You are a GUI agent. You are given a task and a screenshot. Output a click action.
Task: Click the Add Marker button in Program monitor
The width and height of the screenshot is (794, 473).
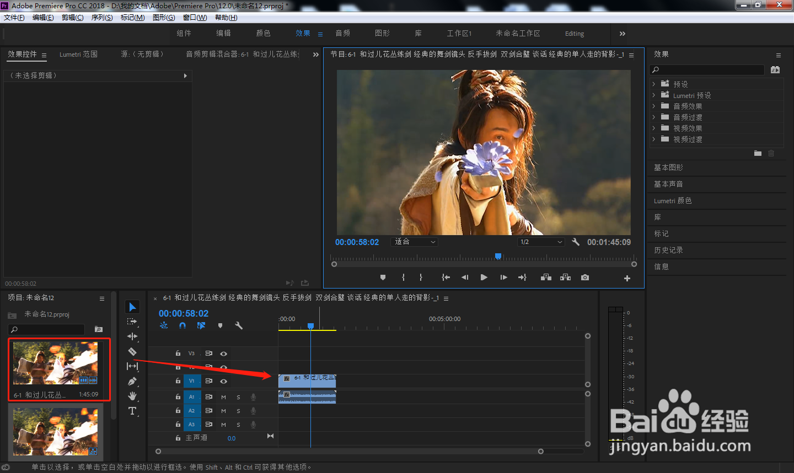[383, 278]
